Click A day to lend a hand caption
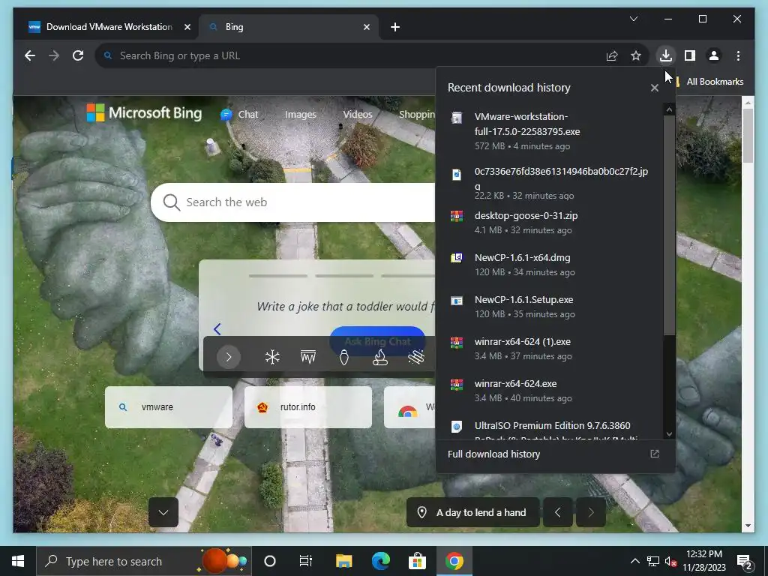 473,512
